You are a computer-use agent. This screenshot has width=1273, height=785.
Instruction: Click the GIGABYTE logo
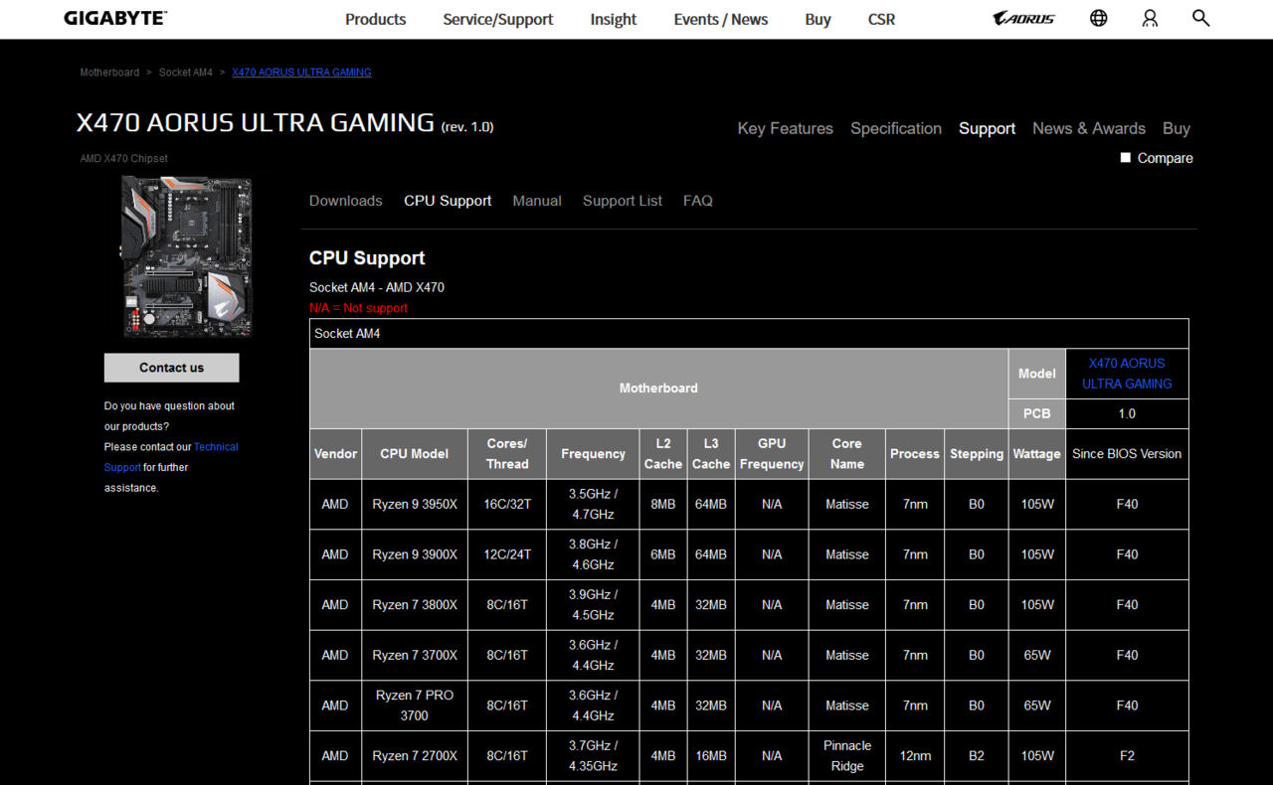pos(115,18)
